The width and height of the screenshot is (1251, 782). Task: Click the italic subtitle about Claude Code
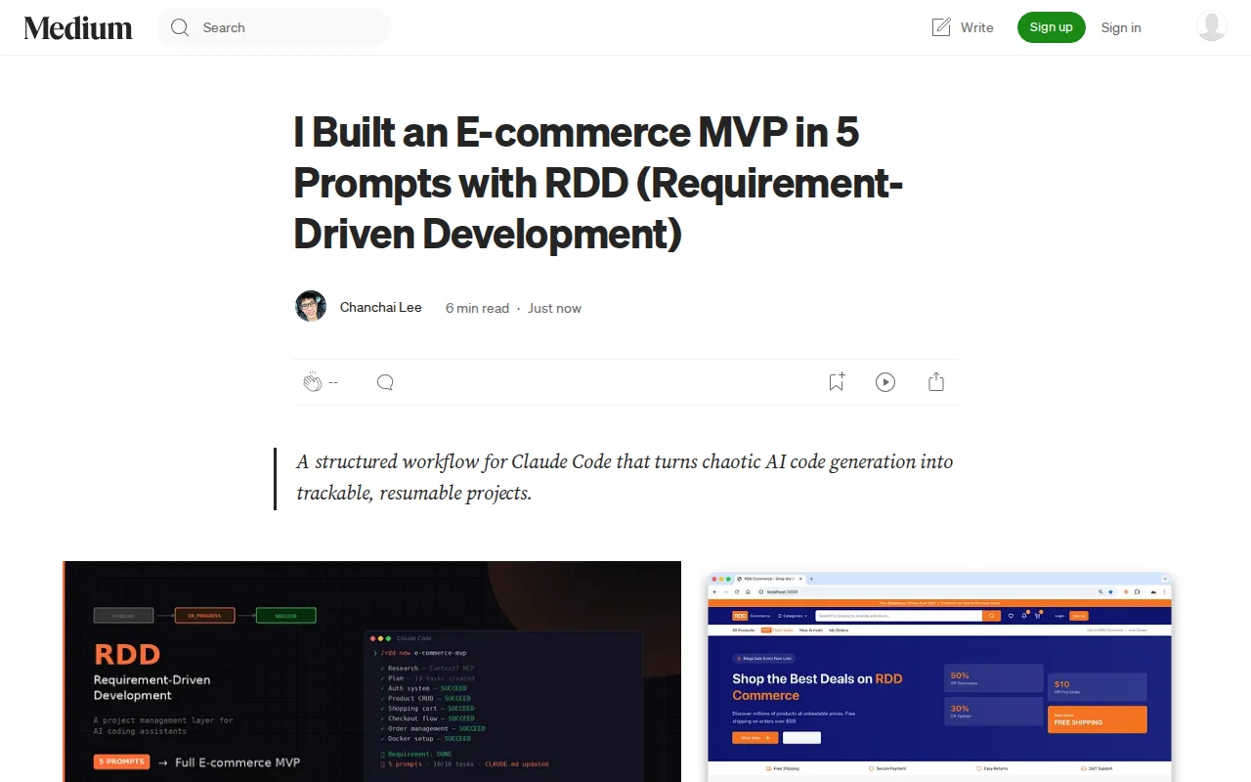pyautogui.click(x=625, y=477)
